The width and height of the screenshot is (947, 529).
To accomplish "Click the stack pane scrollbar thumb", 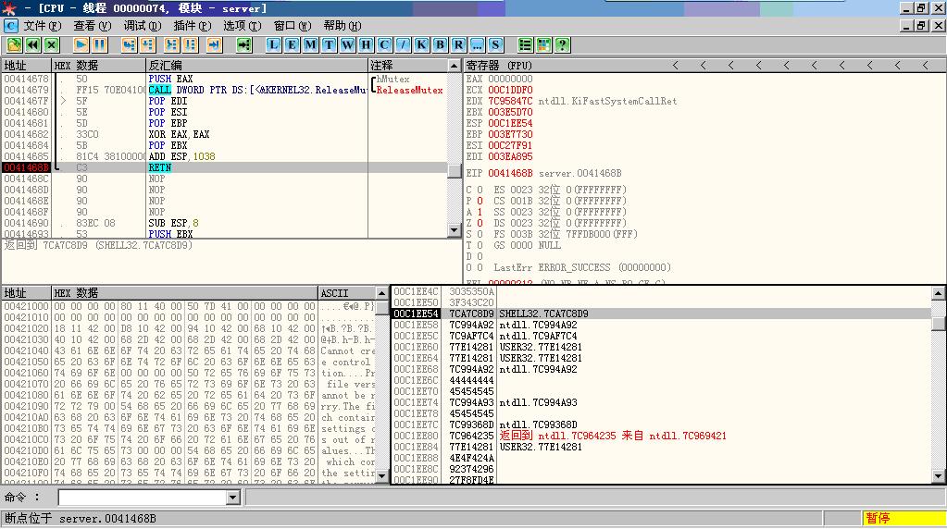I will (938, 324).
